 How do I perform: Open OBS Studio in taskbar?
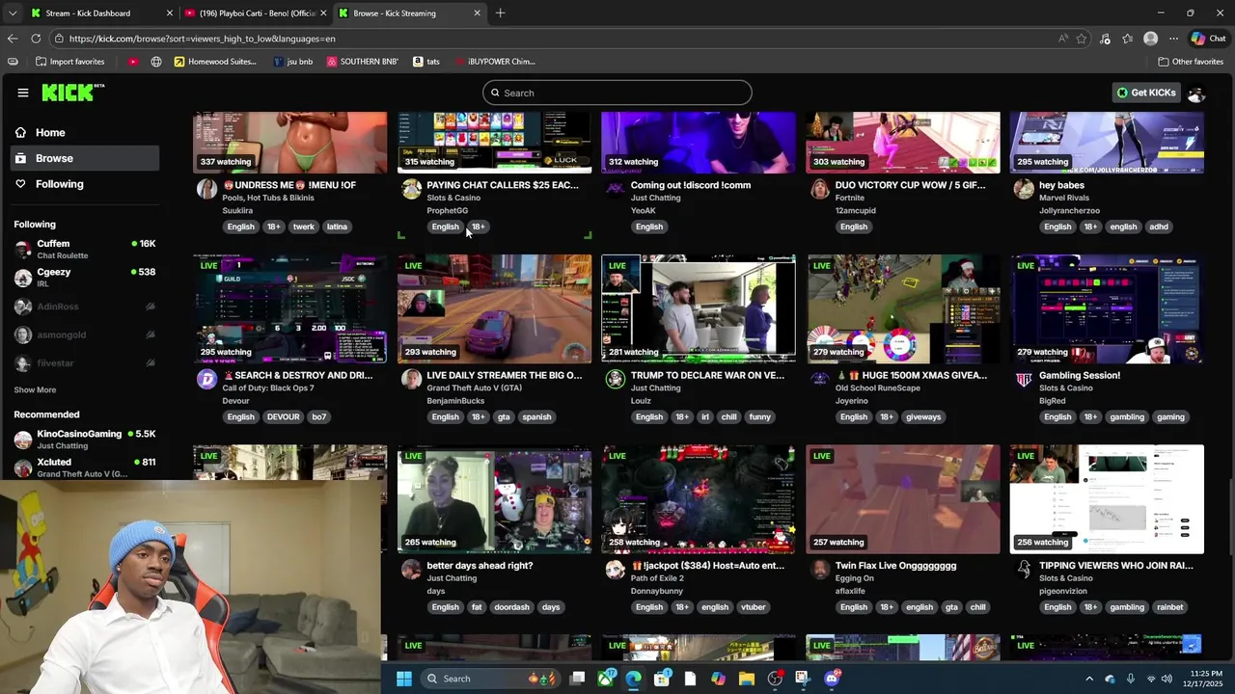[775, 679]
